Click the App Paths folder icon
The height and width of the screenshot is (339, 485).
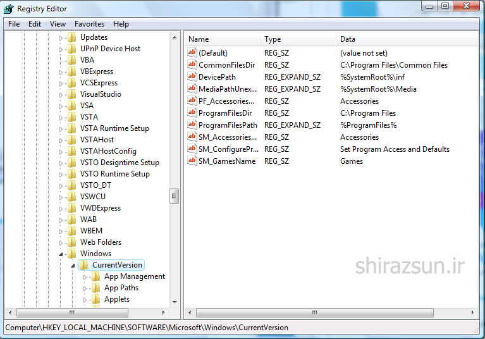[96, 288]
